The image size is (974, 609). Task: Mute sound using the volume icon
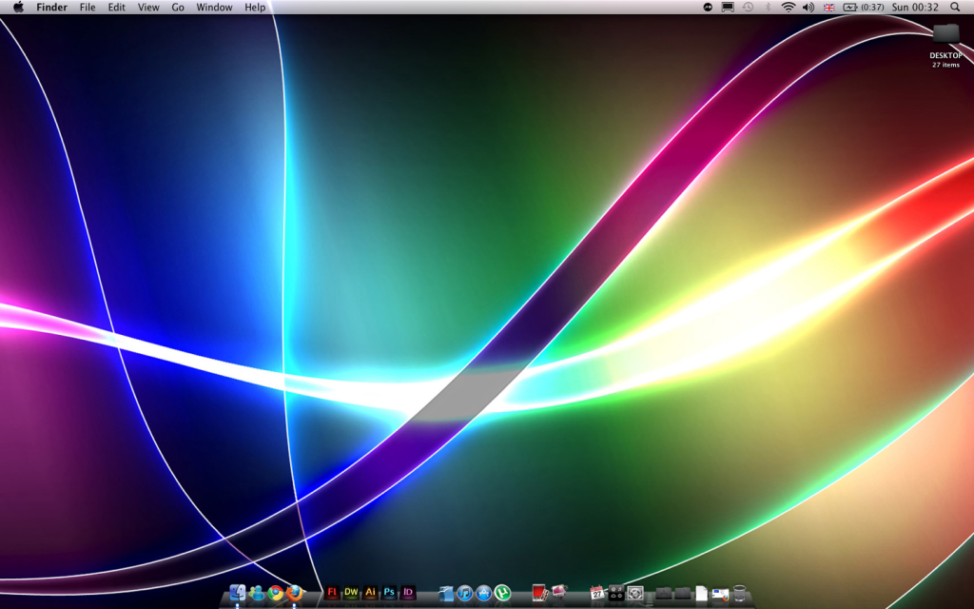[x=808, y=8]
